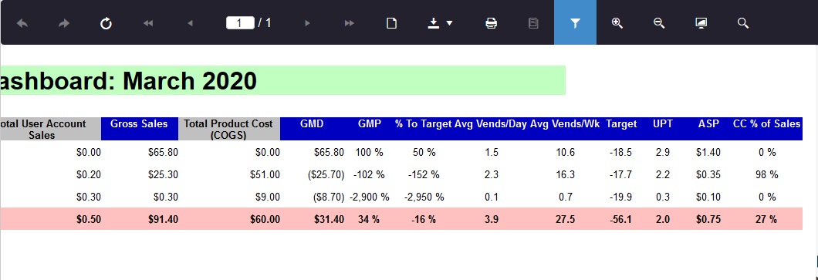Click the % To Target header
The image size is (818, 280).
(423, 124)
